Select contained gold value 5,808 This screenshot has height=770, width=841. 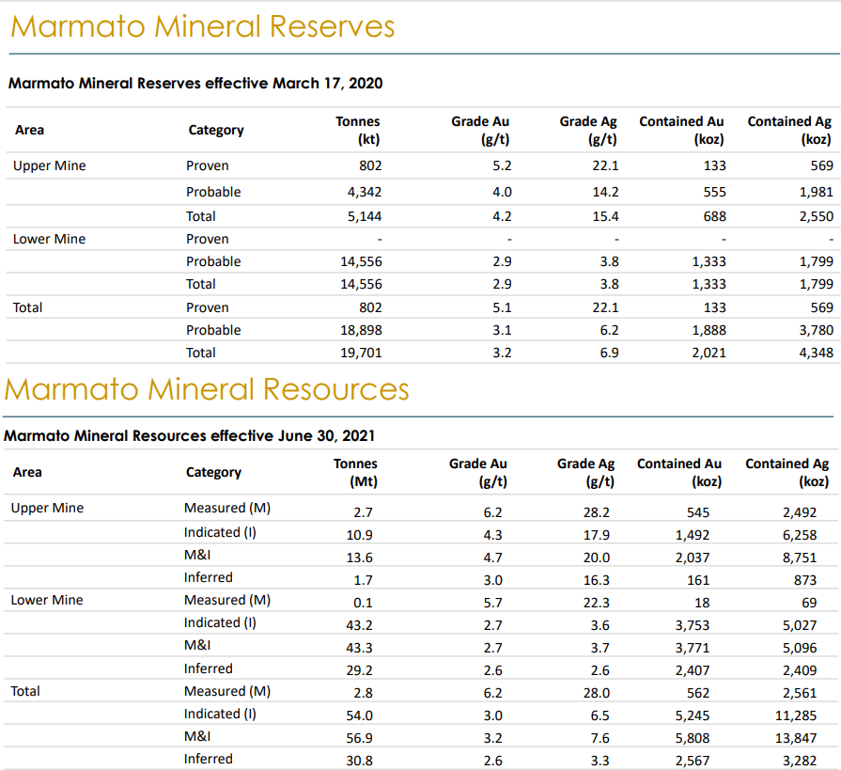[693, 738]
